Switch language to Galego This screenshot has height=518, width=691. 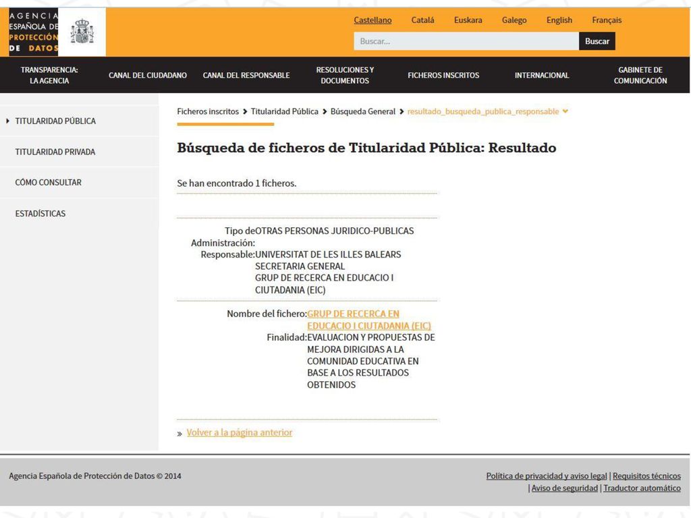click(x=514, y=20)
